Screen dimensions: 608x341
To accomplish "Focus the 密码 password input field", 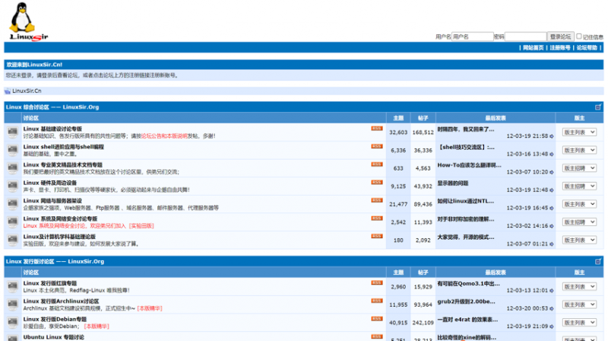I will [525, 37].
